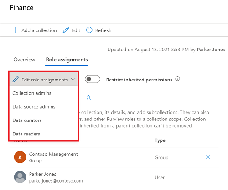Click the User value in the Type column
The width and height of the screenshot is (228, 190).
[160, 177]
